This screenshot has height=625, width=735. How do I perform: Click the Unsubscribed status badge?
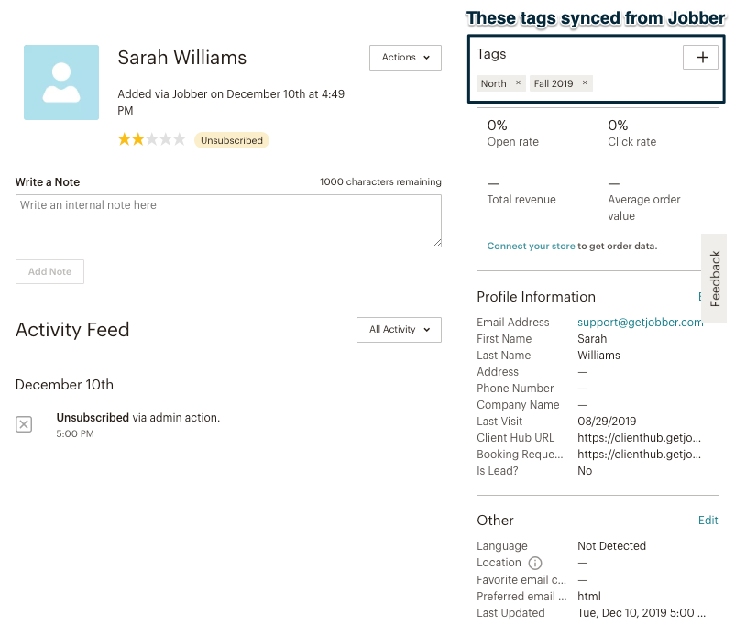232,141
